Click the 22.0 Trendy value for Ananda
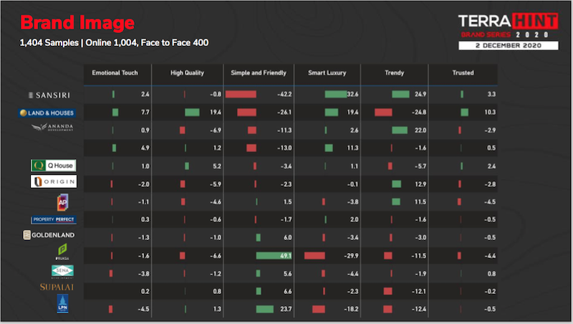The image size is (573, 324). [420, 130]
